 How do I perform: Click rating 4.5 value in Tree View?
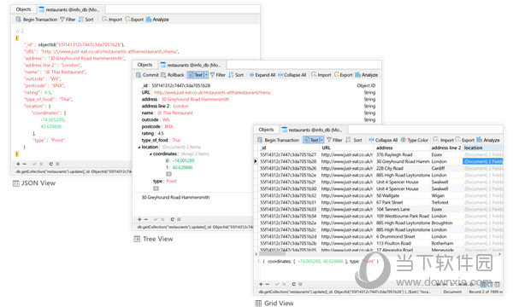[161, 133]
